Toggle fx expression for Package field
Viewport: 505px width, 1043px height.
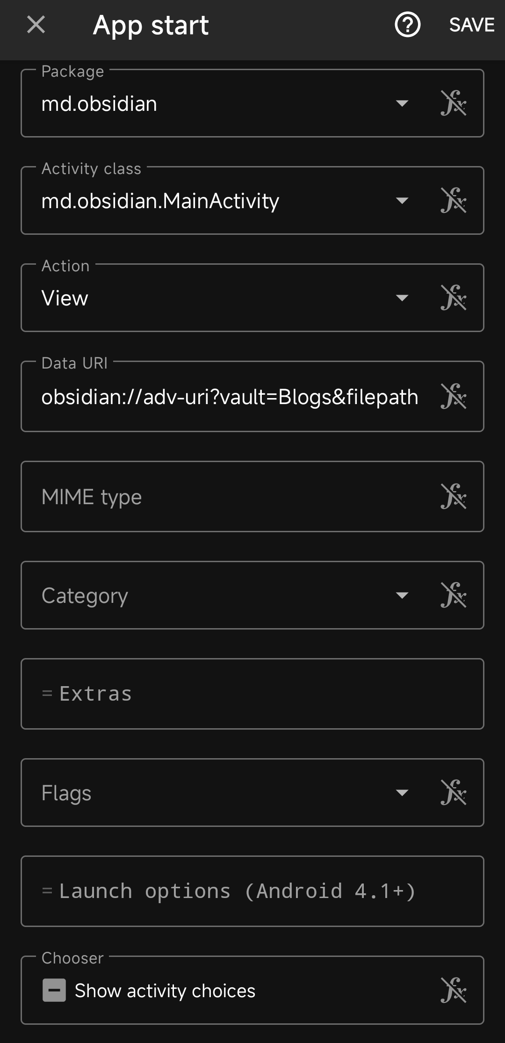click(453, 103)
